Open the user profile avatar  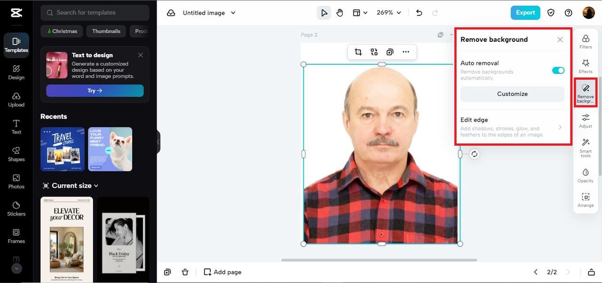[x=589, y=13]
